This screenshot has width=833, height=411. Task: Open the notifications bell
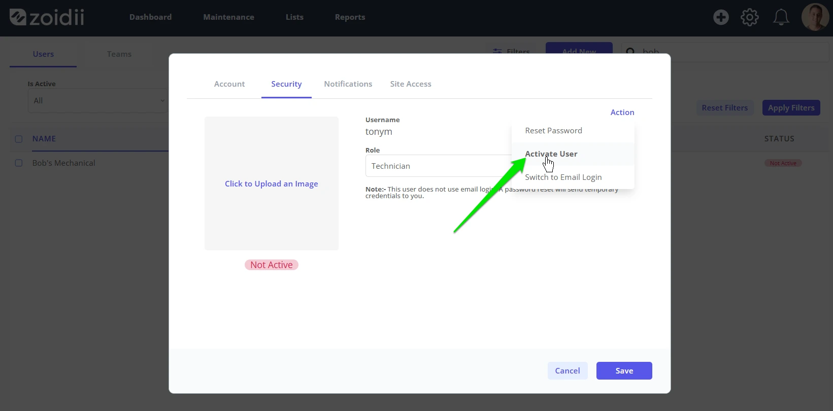[x=781, y=17]
